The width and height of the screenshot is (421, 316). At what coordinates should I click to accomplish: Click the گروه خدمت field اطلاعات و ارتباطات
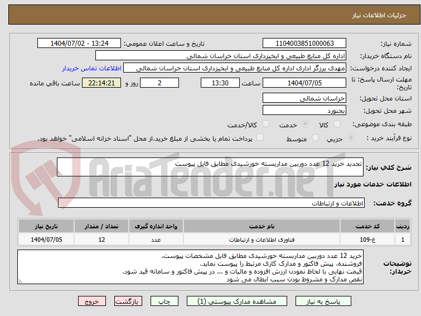click(211, 203)
